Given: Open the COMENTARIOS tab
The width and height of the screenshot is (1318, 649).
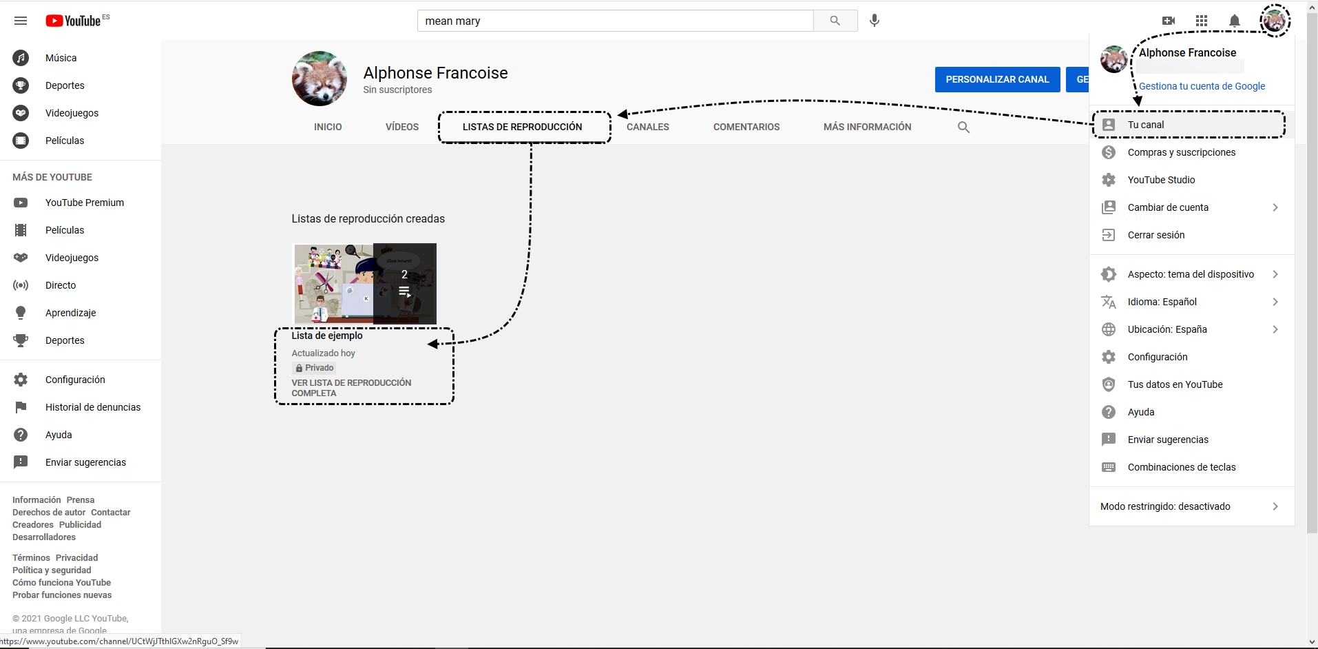Looking at the screenshot, I should (x=746, y=127).
